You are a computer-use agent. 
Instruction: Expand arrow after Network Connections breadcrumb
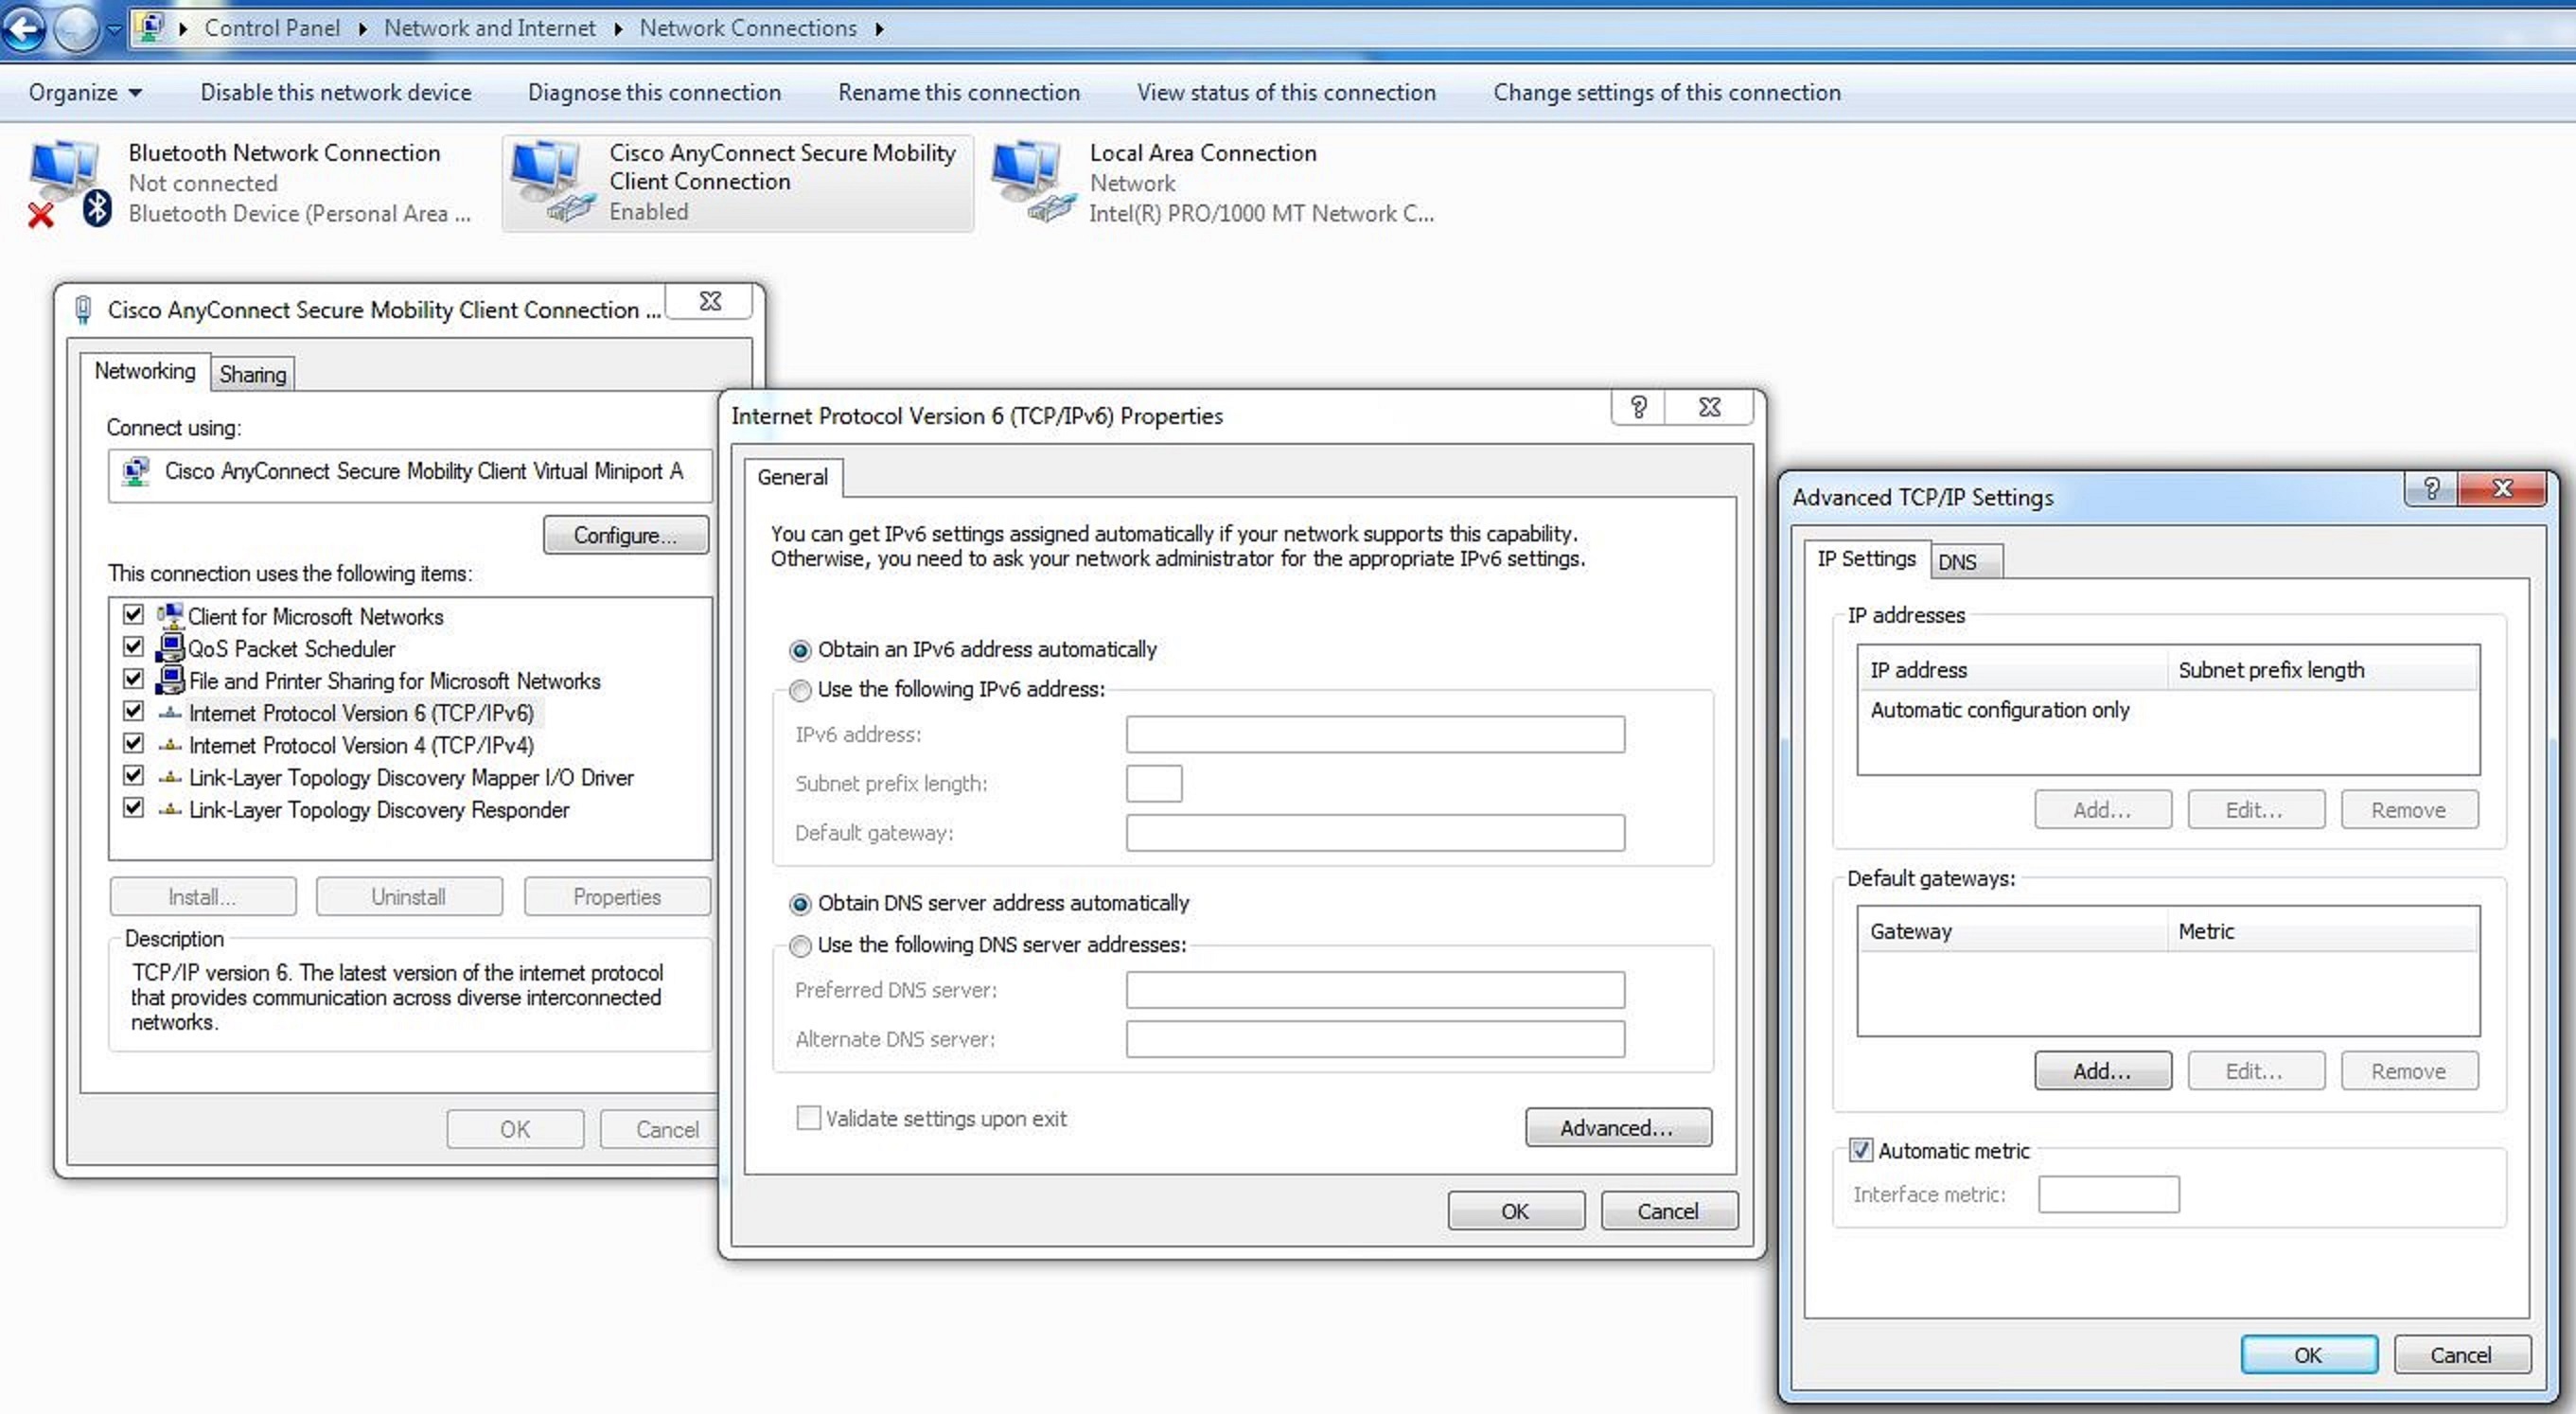pyautogui.click(x=879, y=28)
